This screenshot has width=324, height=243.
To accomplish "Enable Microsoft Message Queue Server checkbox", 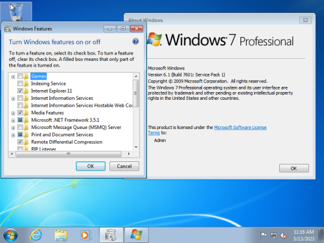I will (20, 127).
